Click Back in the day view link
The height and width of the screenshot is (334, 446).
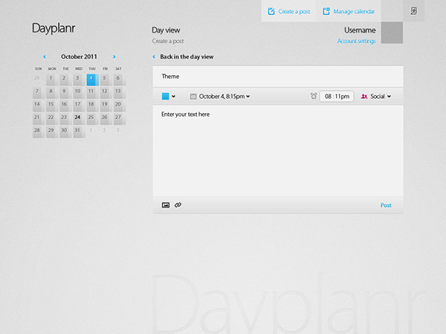coord(187,57)
